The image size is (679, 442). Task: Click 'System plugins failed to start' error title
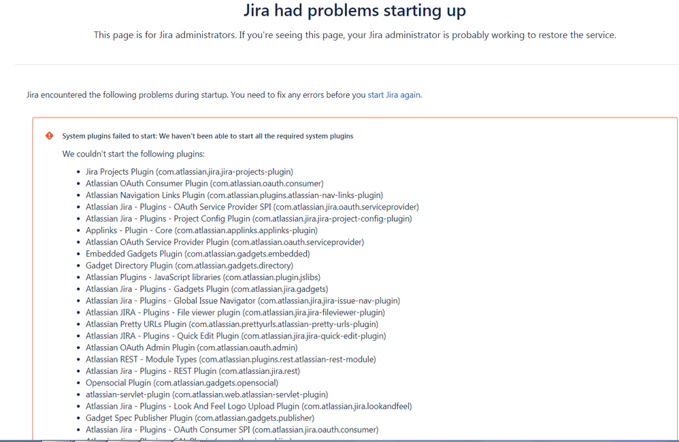click(x=208, y=136)
